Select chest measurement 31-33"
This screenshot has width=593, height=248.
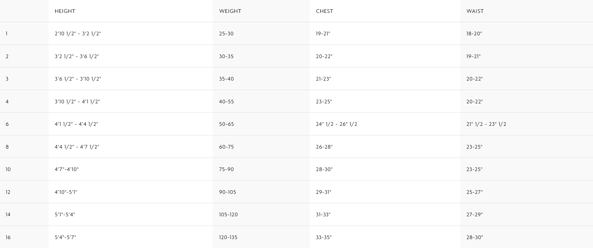(323, 215)
